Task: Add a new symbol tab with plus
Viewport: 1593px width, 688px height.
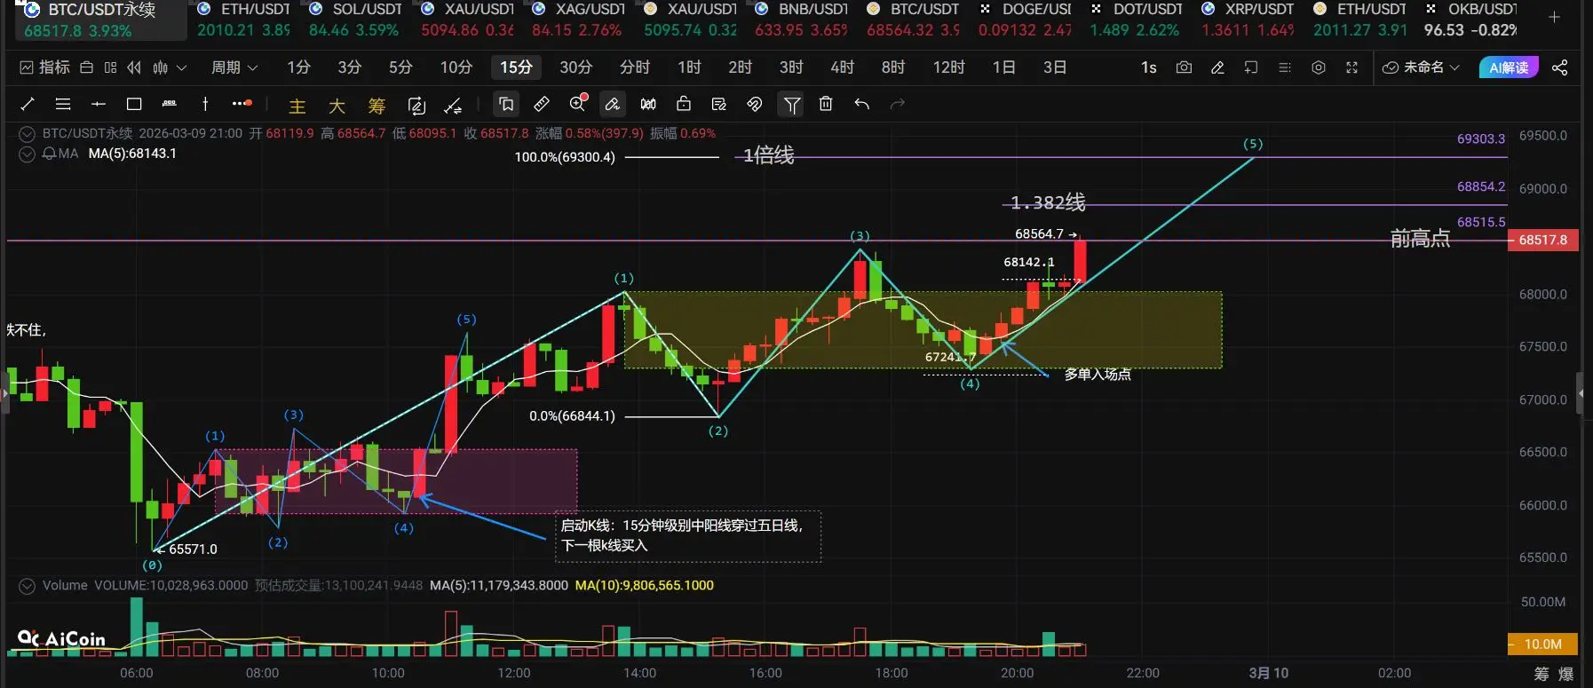Action: tap(1554, 18)
